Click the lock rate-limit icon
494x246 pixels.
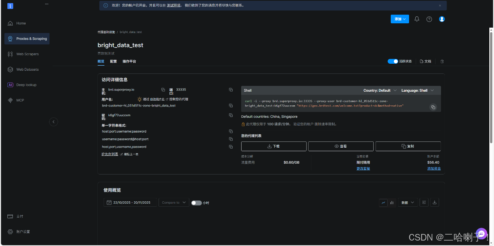click(243, 124)
